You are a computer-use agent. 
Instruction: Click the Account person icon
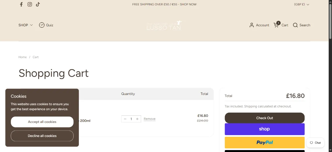[x=251, y=25]
